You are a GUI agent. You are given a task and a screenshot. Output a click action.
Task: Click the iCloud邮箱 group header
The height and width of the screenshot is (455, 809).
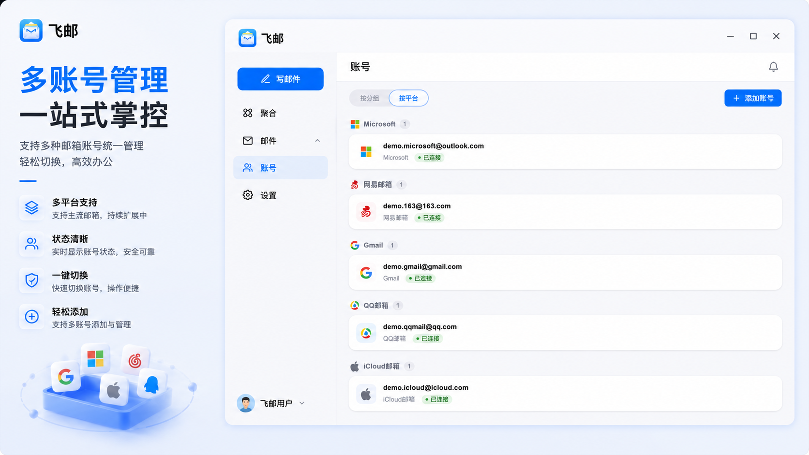click(x=382, y=366)
